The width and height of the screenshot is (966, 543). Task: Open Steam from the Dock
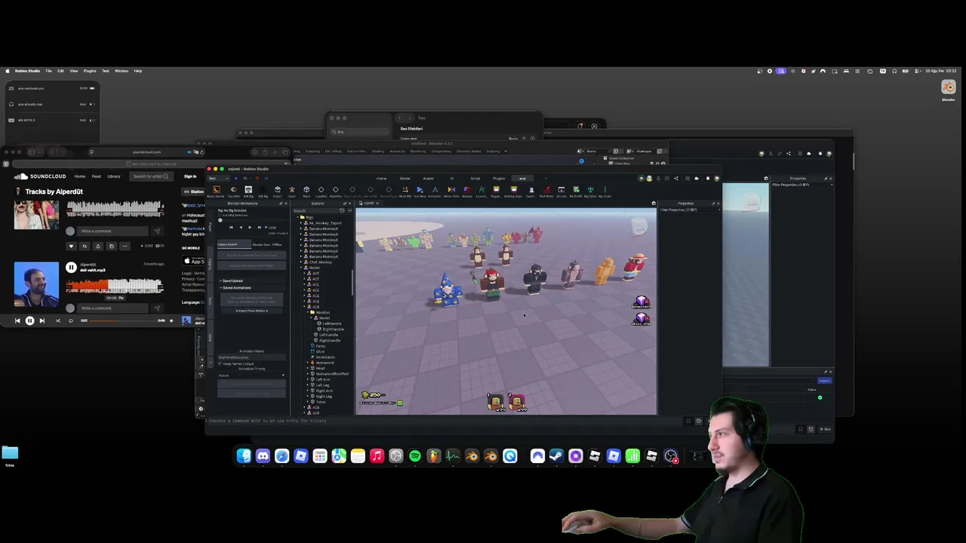556,456
